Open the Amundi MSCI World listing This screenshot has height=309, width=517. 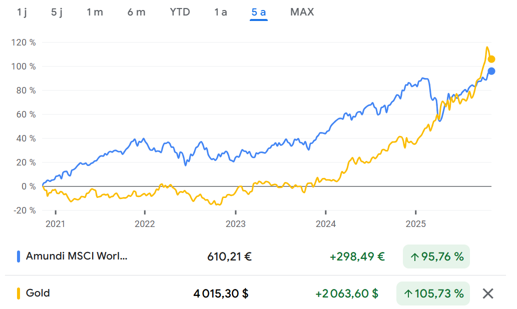tap(77, 256)
